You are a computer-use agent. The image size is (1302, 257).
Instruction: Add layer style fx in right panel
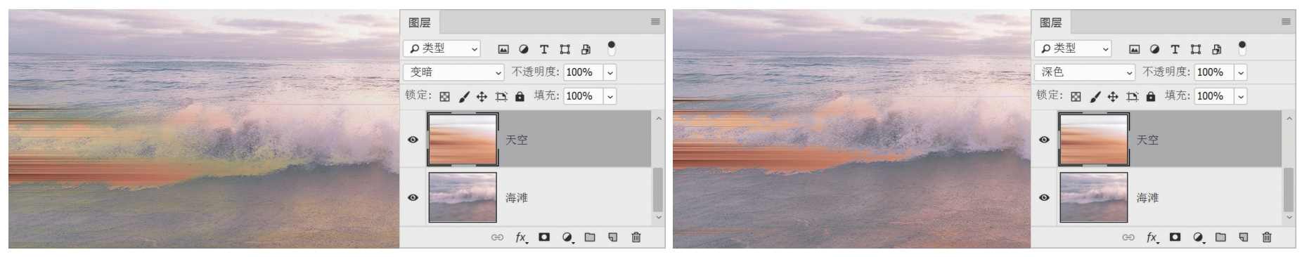coord(1152,237)
